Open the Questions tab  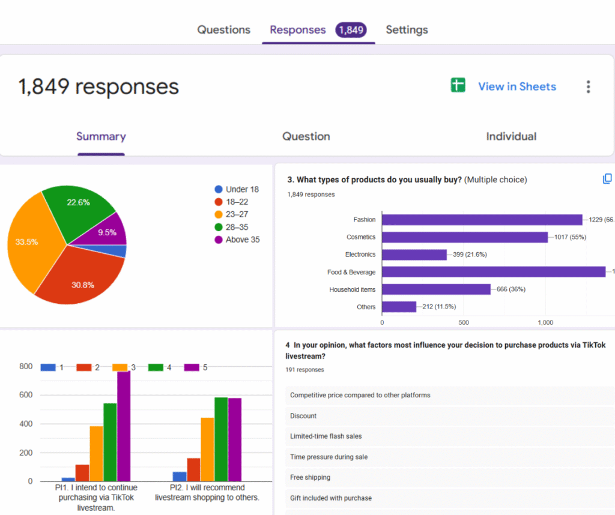point(223,30)
